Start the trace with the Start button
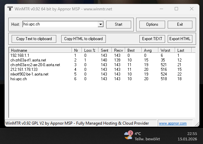203x144 pixels. [118, 24]
